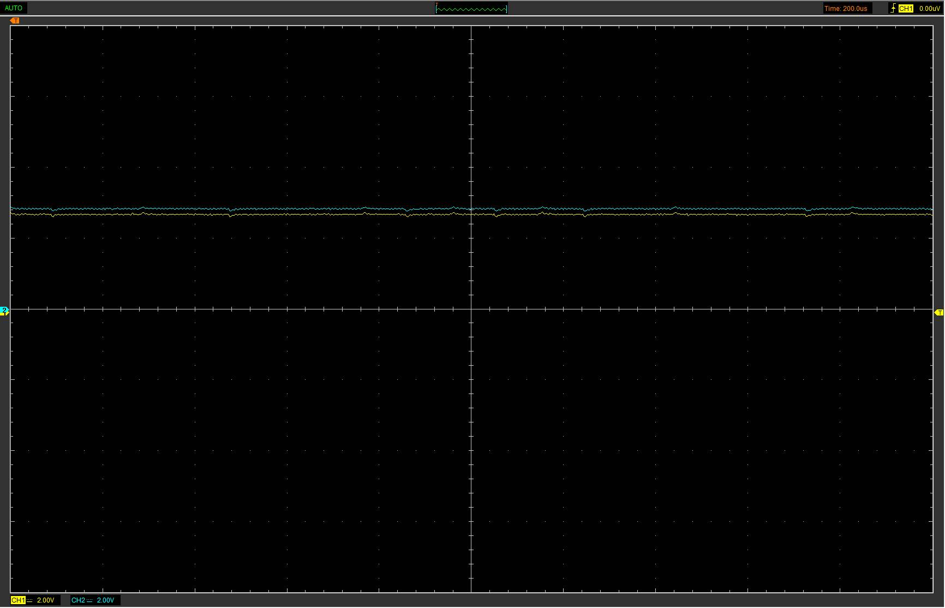
Task: Click the rising edge trigger icon
Action: coord(893,8)
